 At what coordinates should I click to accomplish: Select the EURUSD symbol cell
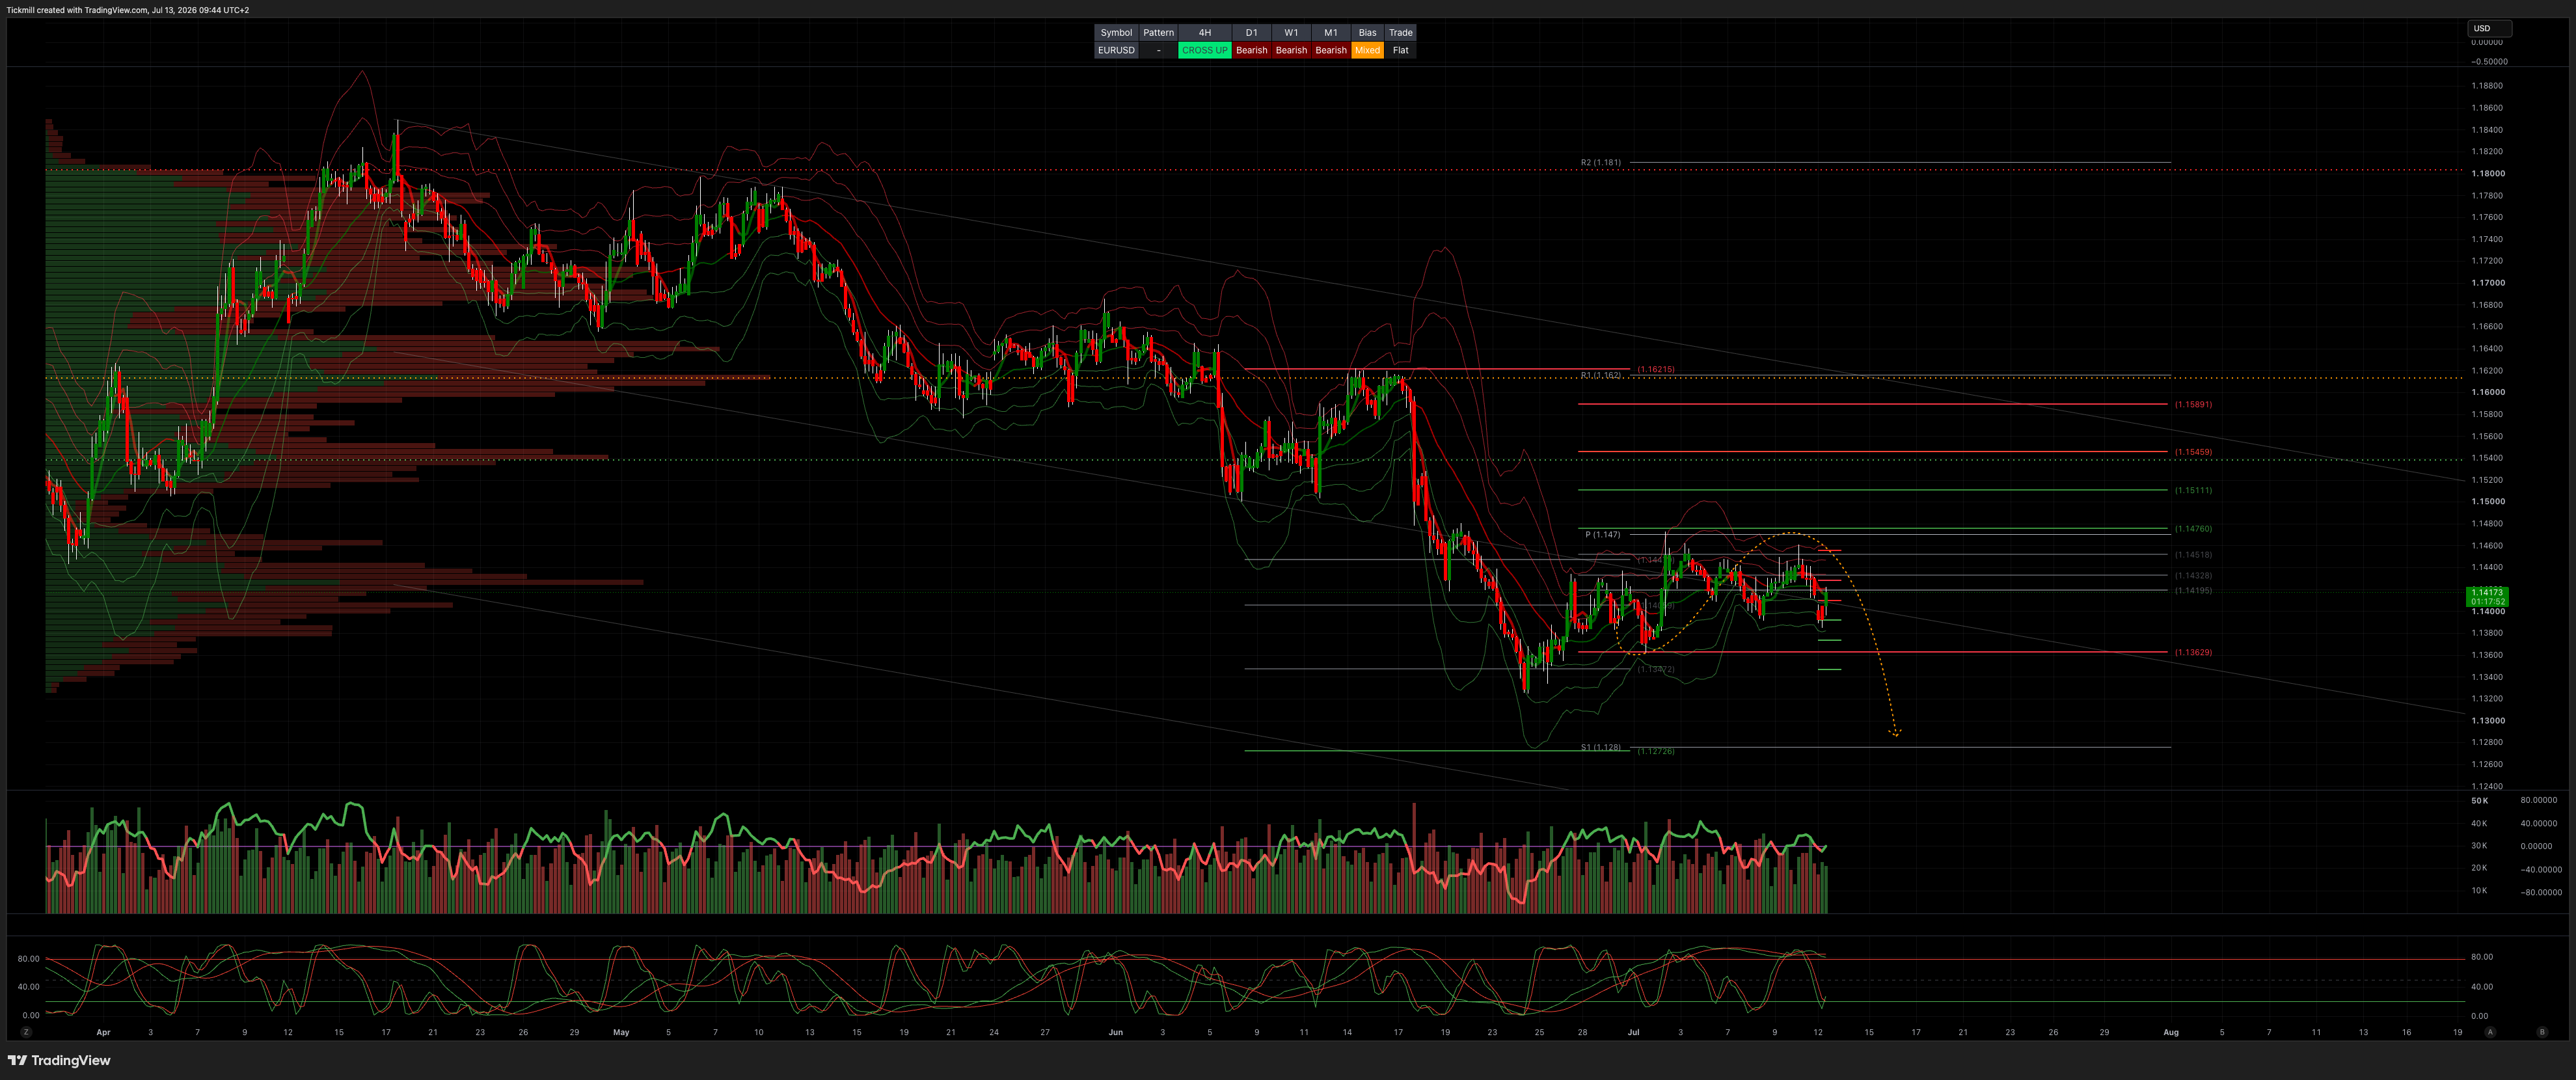click(x=1116, y=50)
